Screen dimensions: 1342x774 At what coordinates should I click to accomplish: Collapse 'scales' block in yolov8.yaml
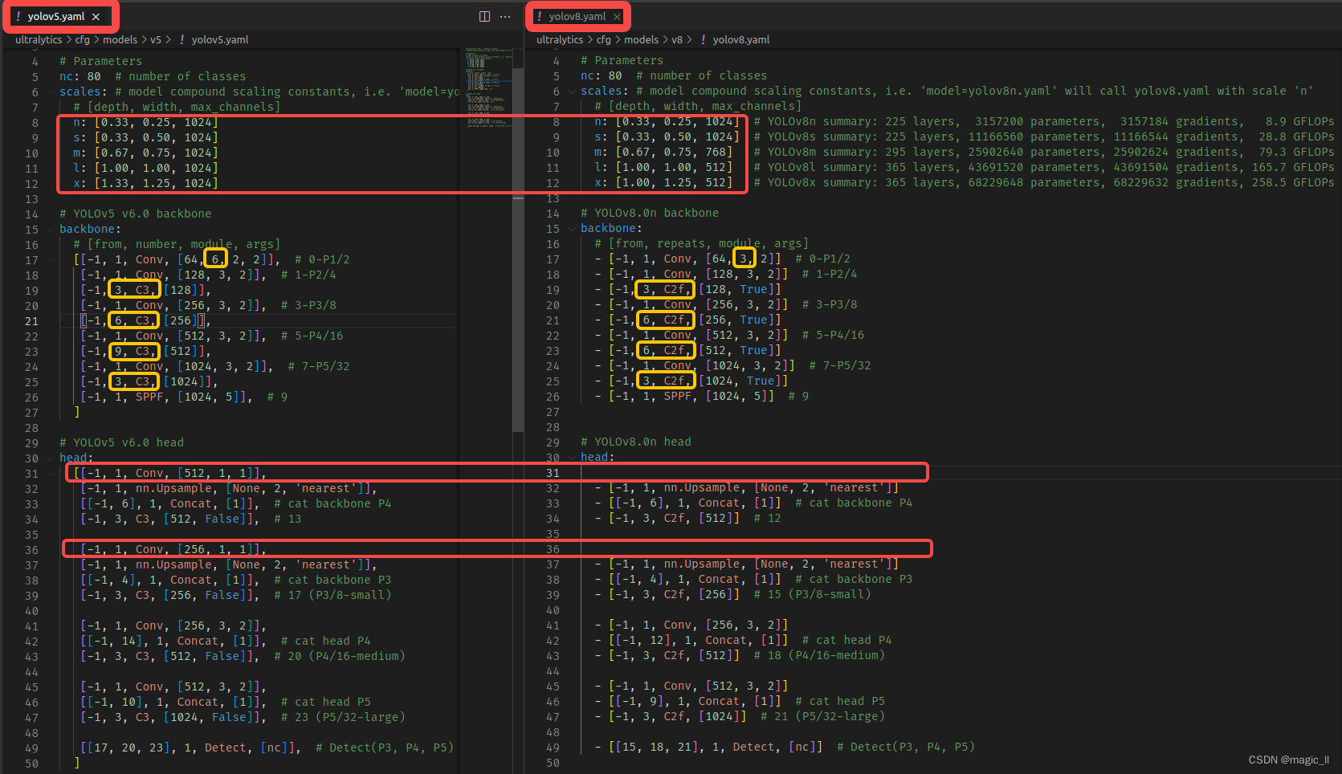click(x=572, y=91)
